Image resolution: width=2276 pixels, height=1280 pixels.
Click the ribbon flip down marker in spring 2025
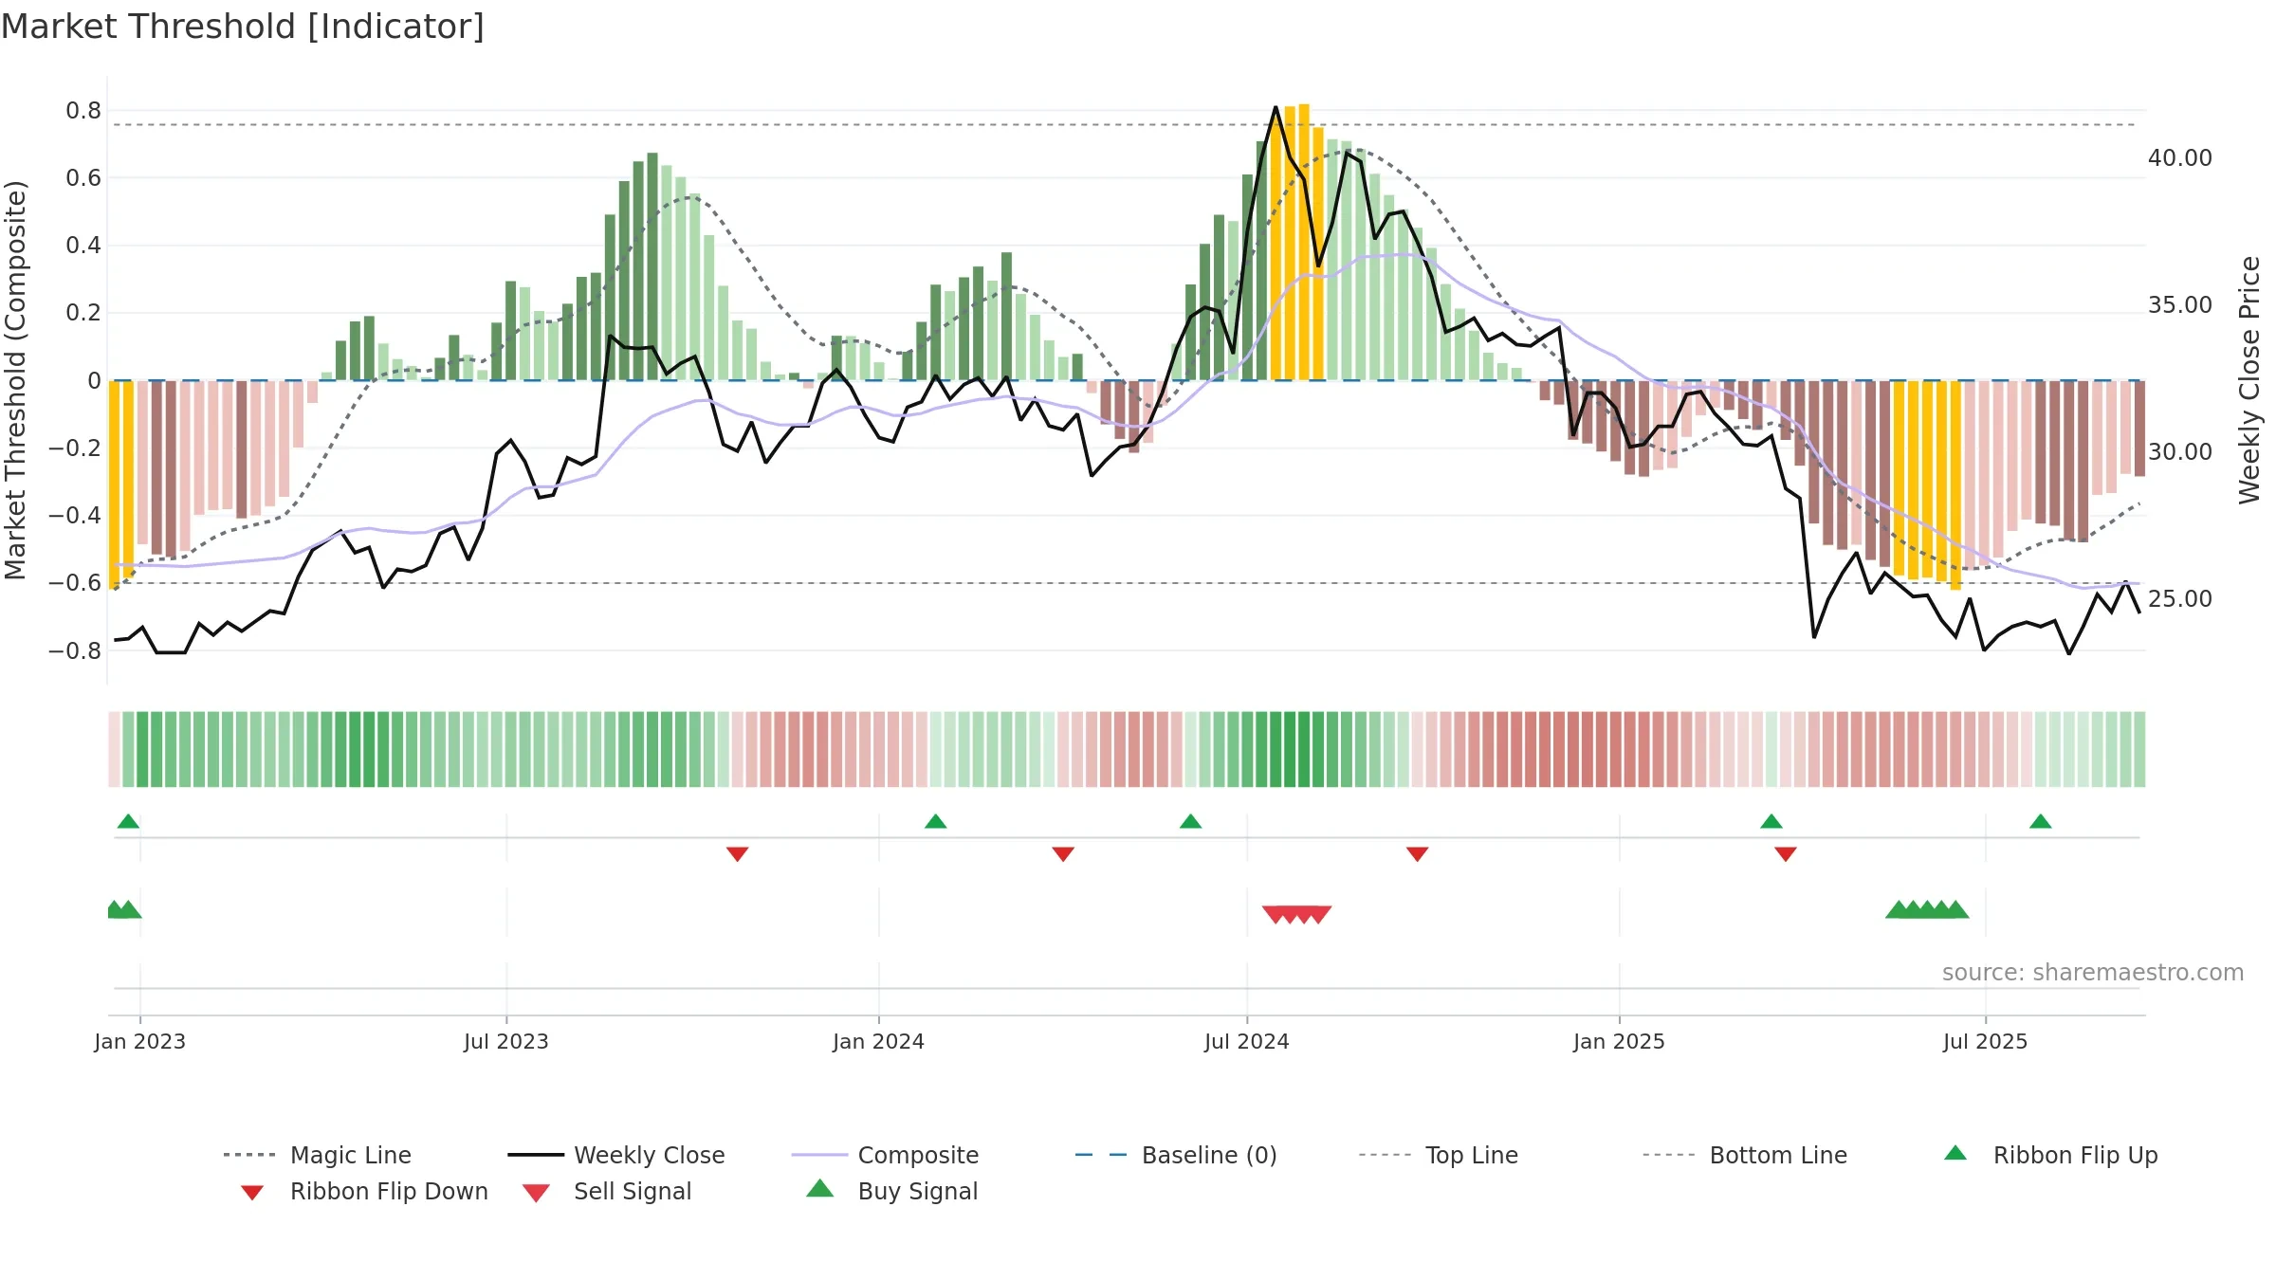1785,854
